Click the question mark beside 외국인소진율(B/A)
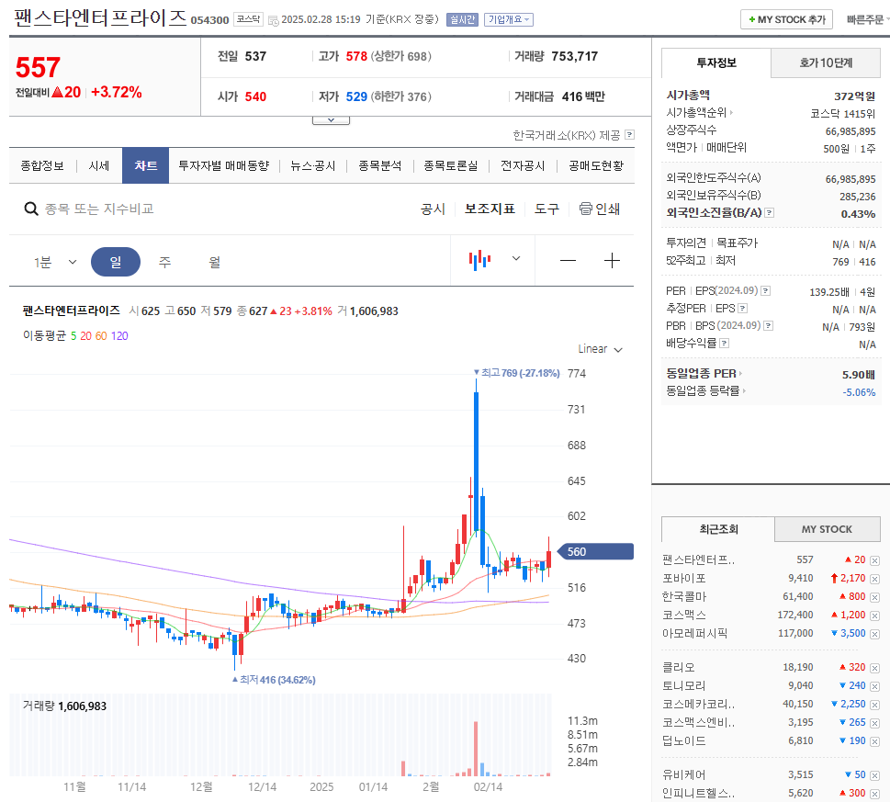The image size is (890, 802). (769, 213)
